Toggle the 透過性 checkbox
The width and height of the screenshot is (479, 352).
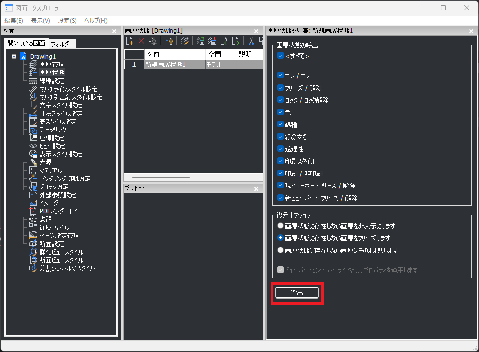coord(280,149)
